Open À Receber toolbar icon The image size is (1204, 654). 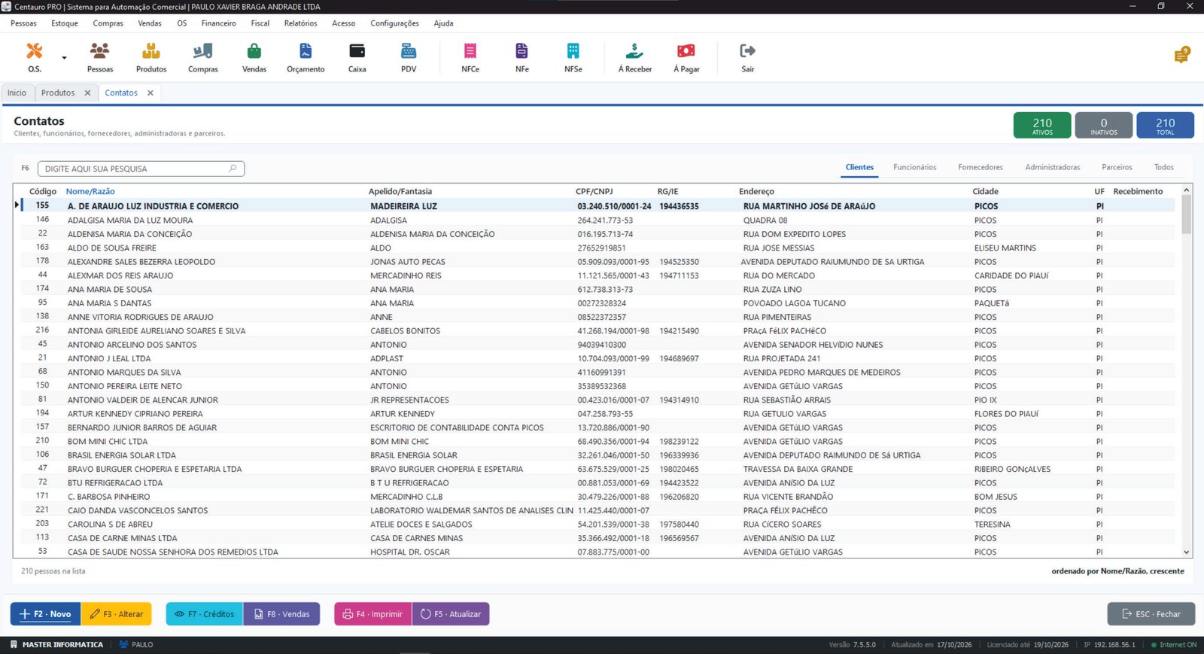coord(635,57)
